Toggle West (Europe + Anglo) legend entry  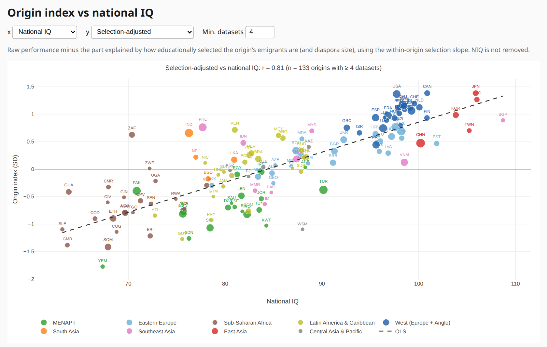tap(417, 323)
